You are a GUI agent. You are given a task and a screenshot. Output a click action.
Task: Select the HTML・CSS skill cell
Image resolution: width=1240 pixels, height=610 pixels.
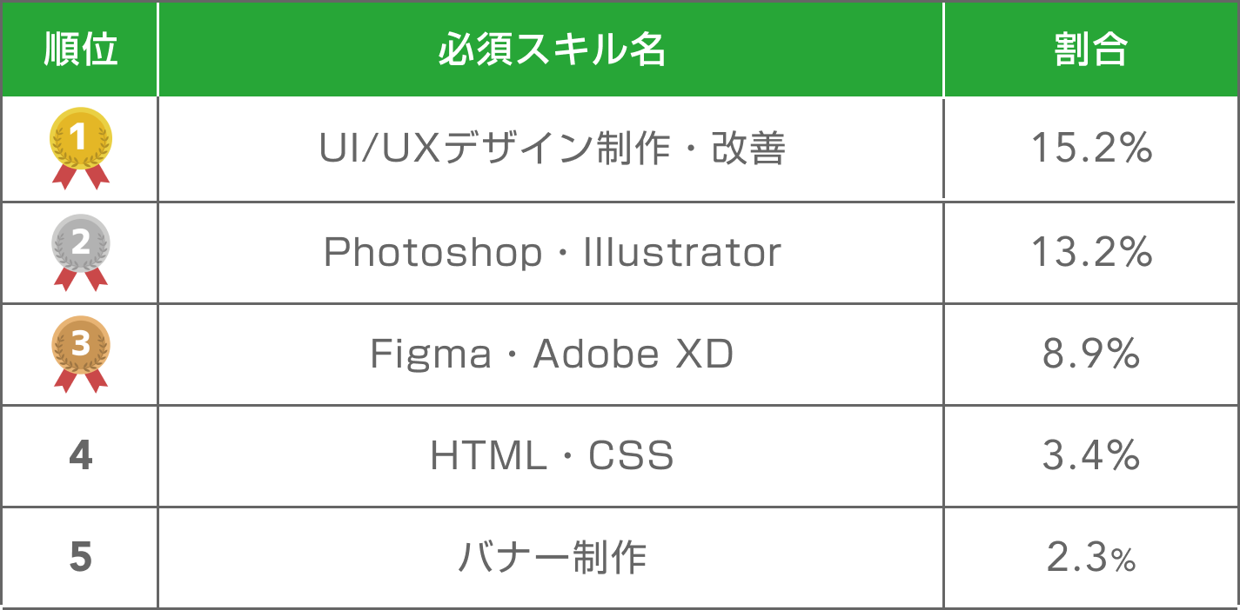coord(552,455)
